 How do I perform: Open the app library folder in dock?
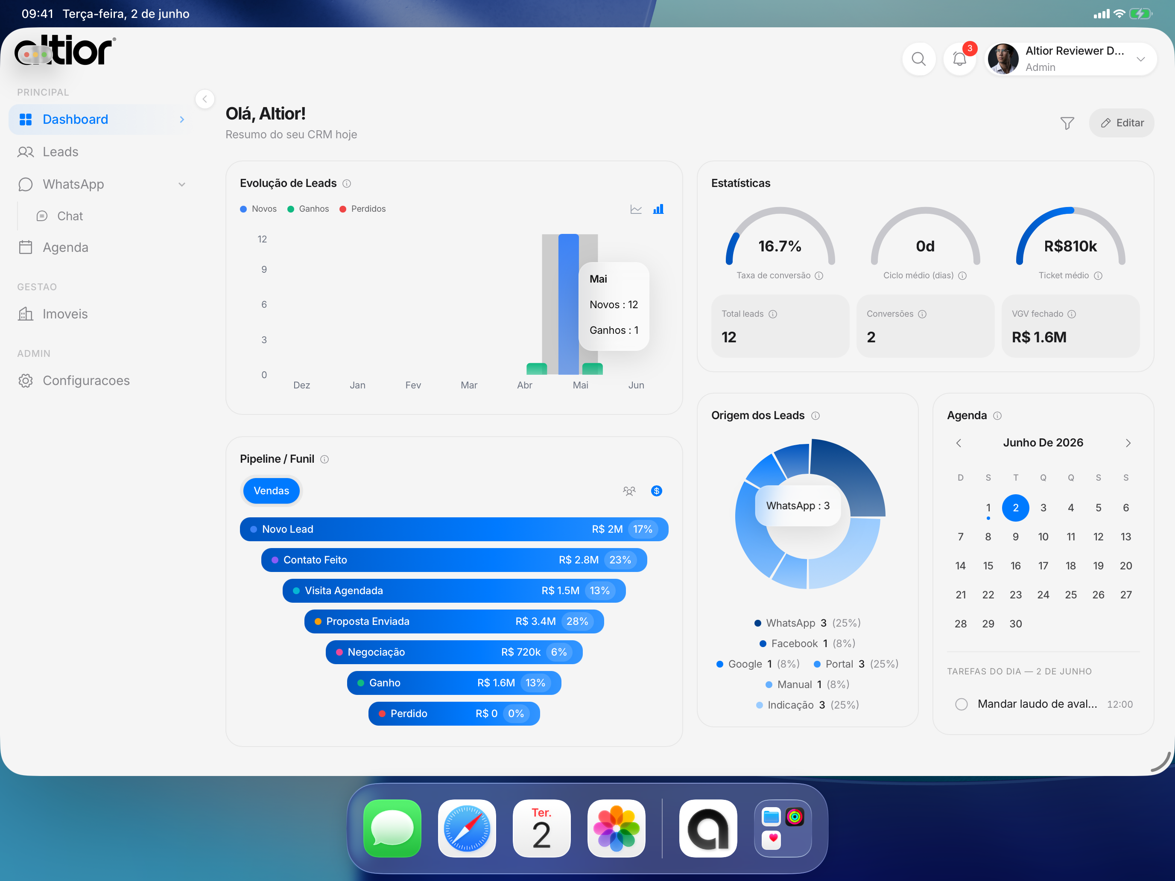pyautogui.click(x=783, y=828)
